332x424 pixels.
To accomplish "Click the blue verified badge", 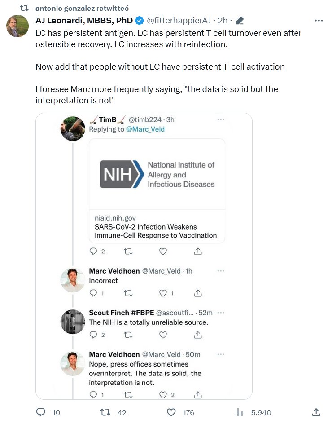I will (x=140, y=21).
